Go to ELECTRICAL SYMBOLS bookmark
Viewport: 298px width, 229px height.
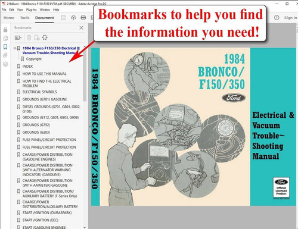pos(39,92)
